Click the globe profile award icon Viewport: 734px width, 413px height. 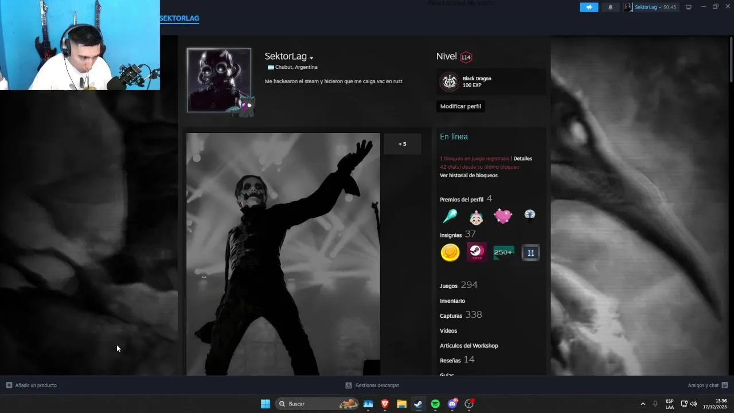[530, 215]
